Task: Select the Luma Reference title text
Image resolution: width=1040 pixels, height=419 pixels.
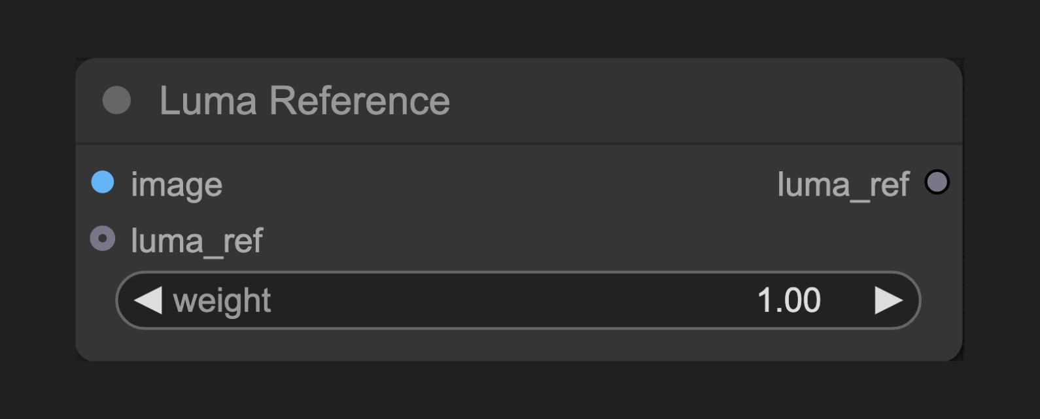Action: [x=305, y=101]
